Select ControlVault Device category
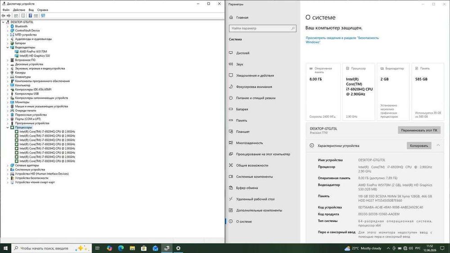 coord(27,31)
